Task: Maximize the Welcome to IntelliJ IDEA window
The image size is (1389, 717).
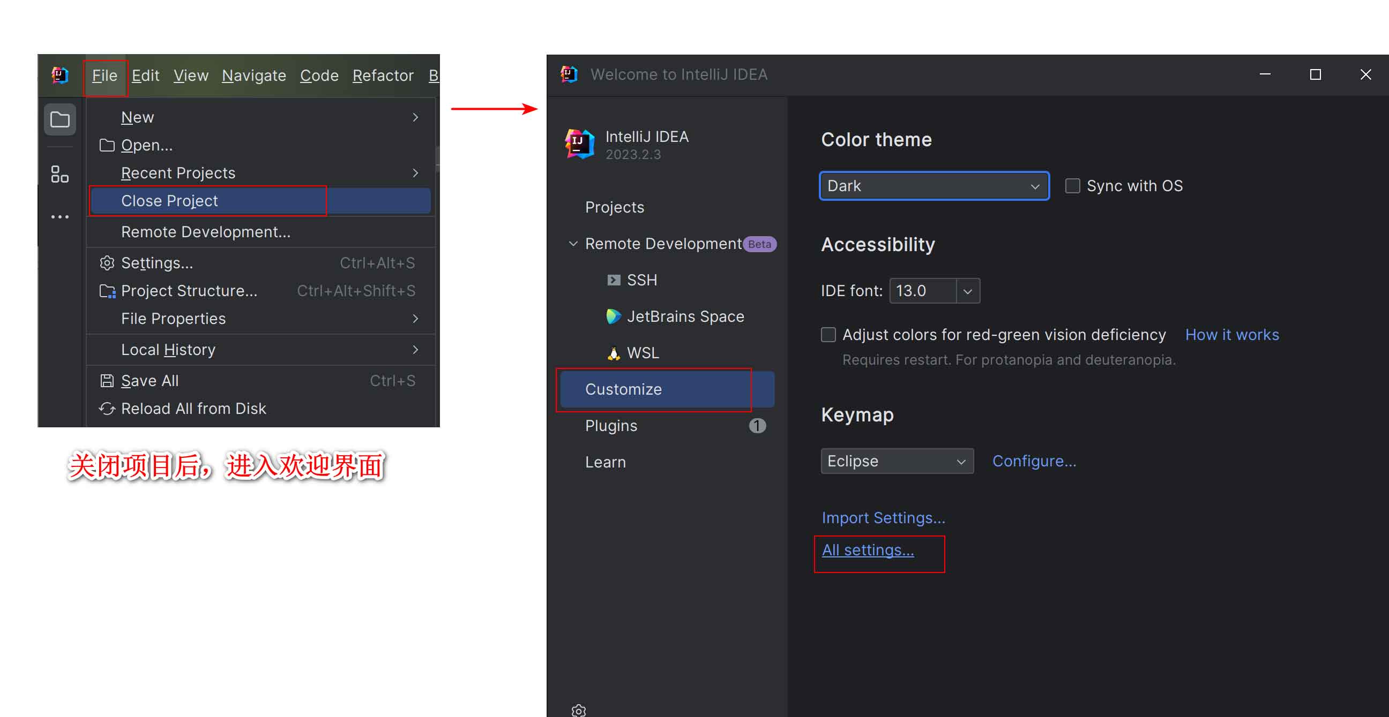Action: pos(1315,74)
